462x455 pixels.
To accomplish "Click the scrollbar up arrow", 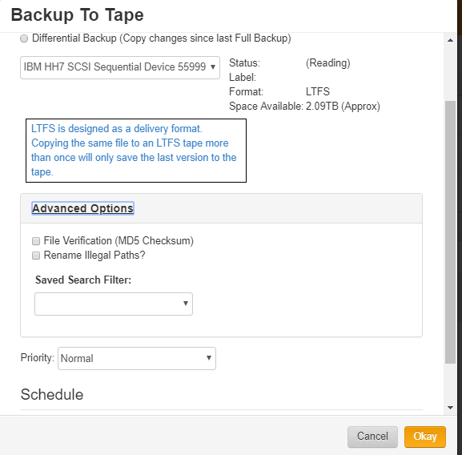I will point(450,40).
